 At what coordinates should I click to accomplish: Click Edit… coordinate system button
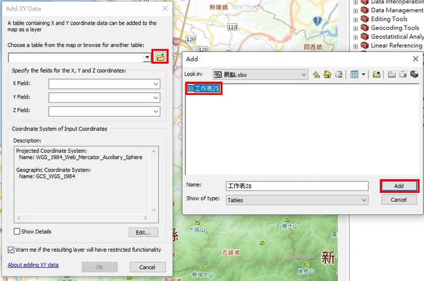tap(143, 232)
